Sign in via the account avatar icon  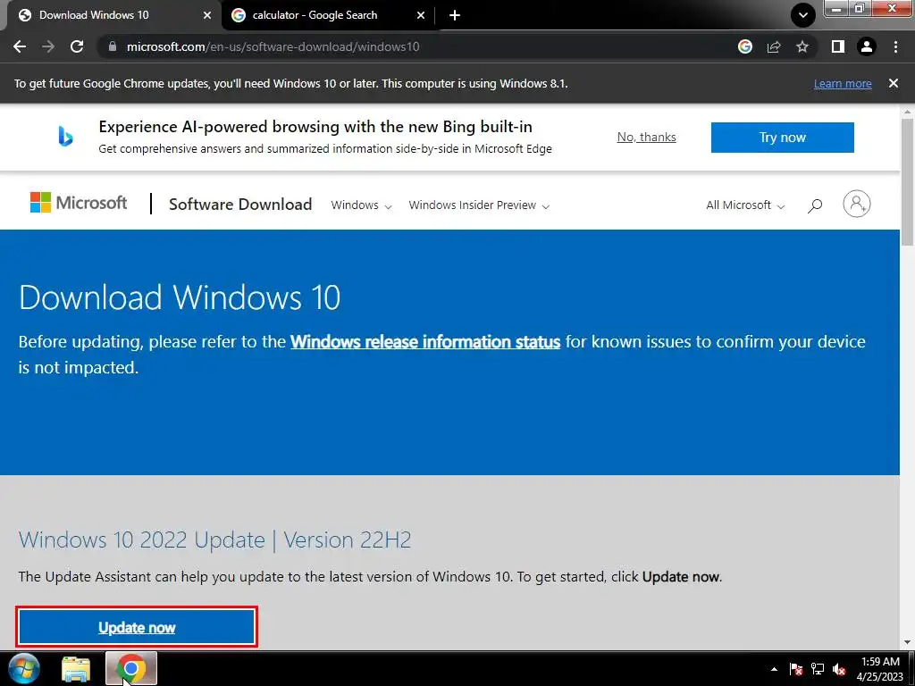[857, 205]
